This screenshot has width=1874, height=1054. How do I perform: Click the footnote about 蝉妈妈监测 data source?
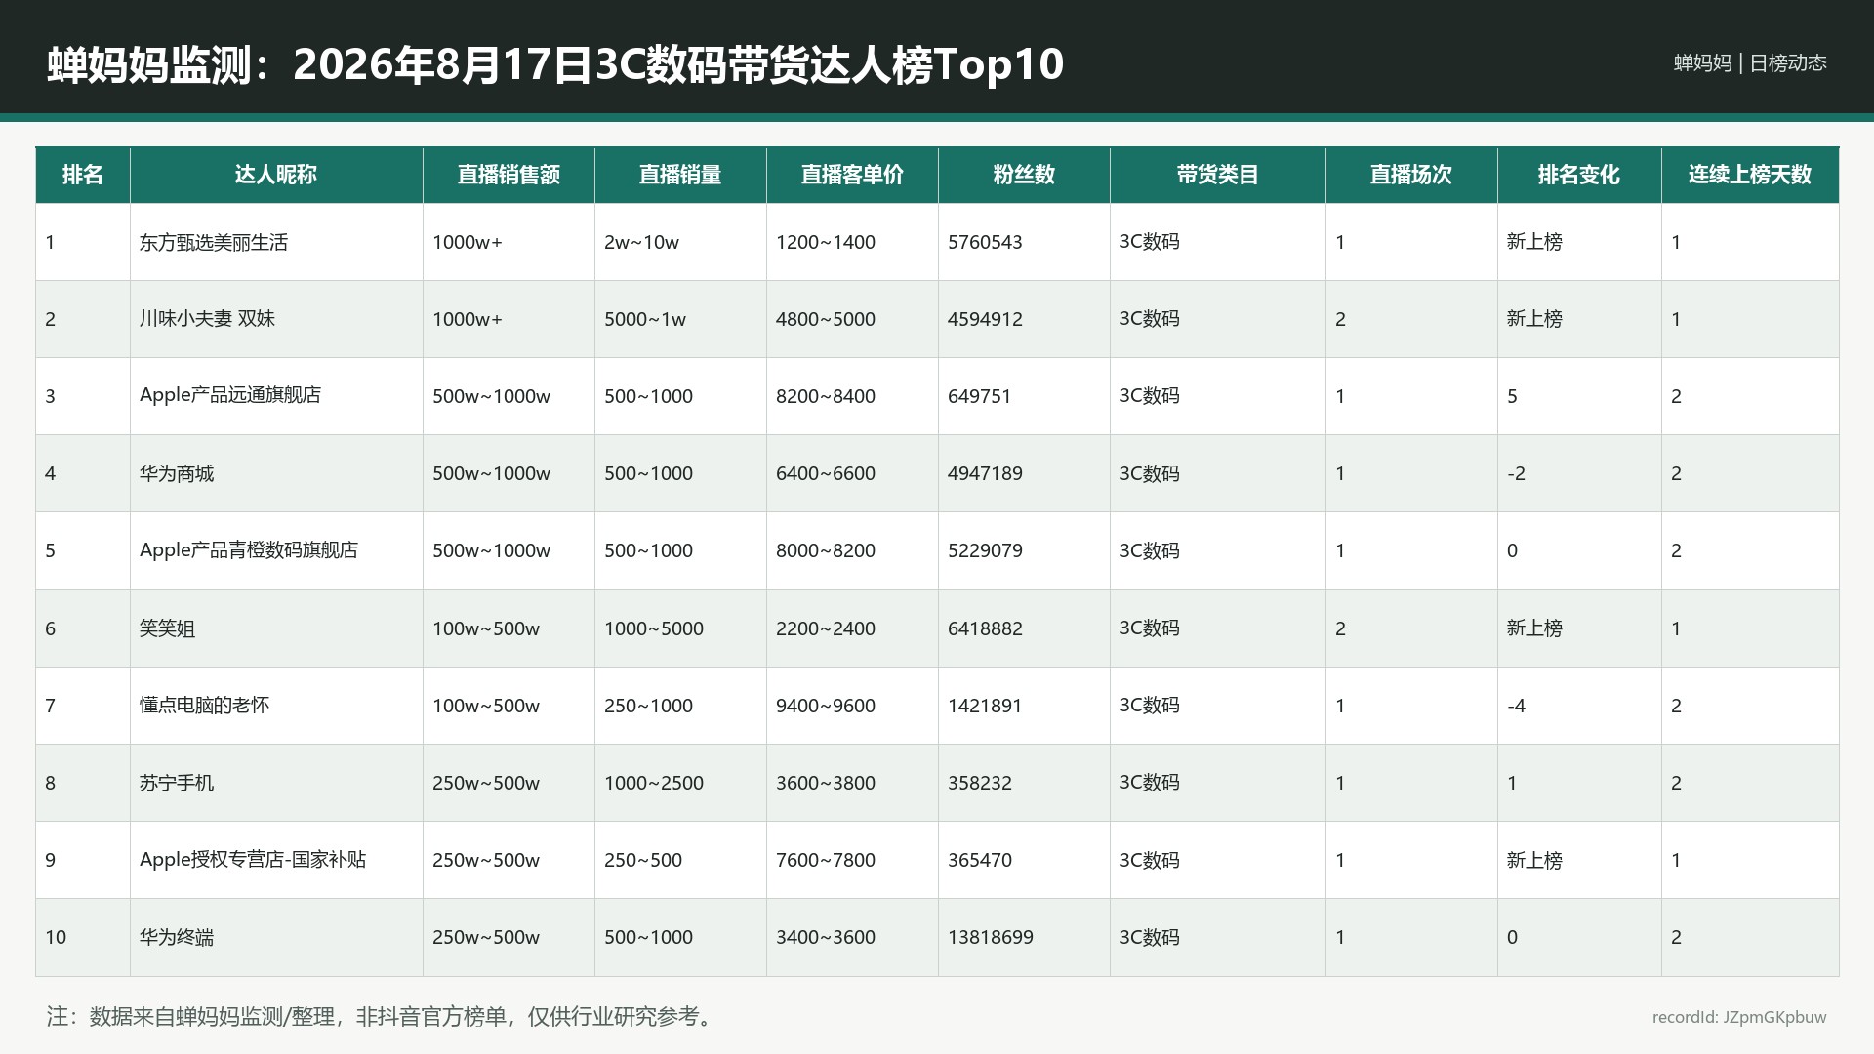(383, 1016)
